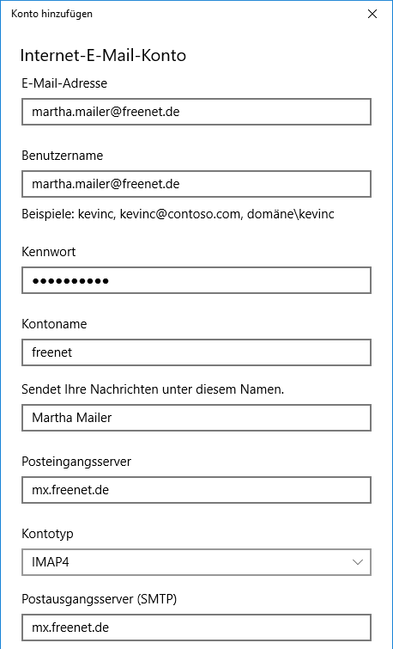Select the Martha Mailer sender name field
Screen dimensions: 393x649
pos(196,418)
